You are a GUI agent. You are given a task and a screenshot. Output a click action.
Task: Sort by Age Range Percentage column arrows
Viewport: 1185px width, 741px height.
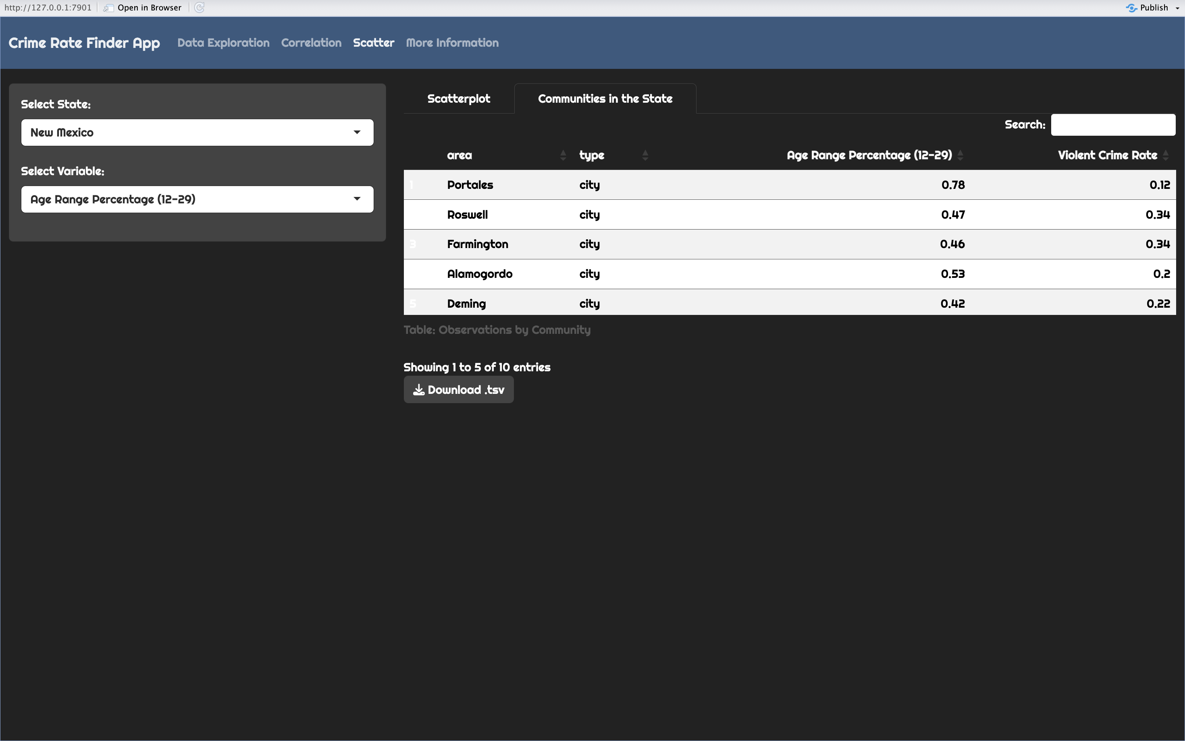tap(960, 155)
